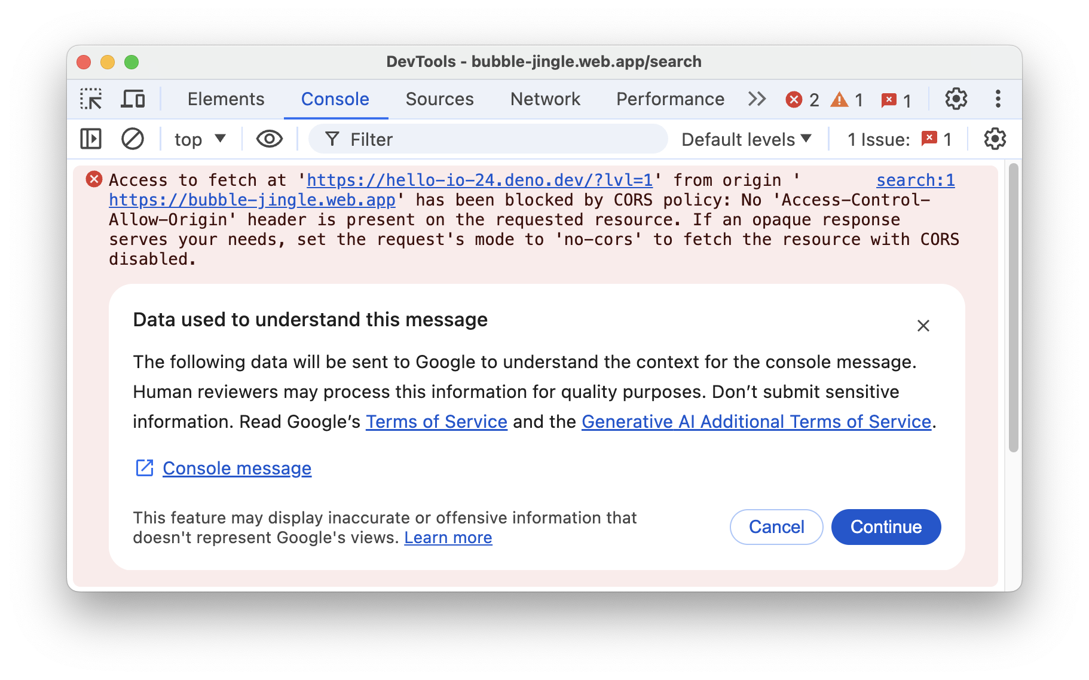Open the top frame context dropdown
The height and width of the screenshot is (680, 1089).
[x=199, y=139]
